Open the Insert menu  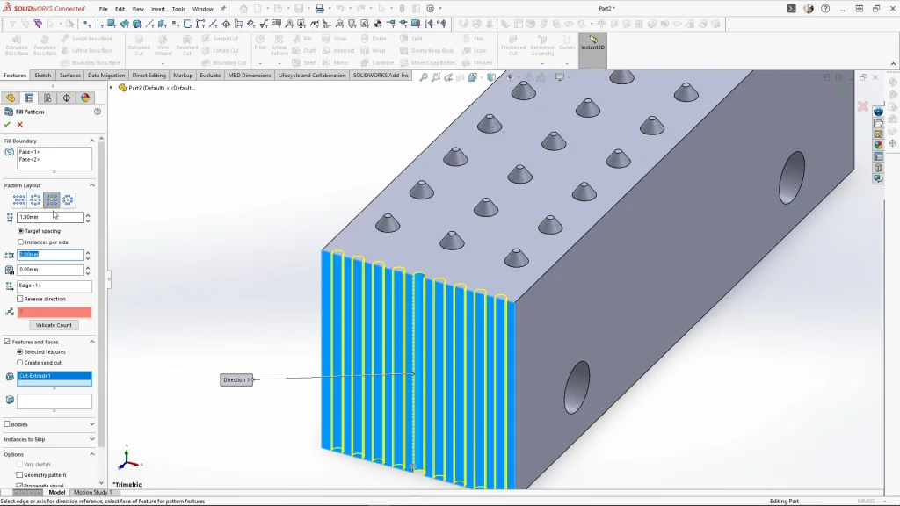pyautogui.click(x=158, y=9)
